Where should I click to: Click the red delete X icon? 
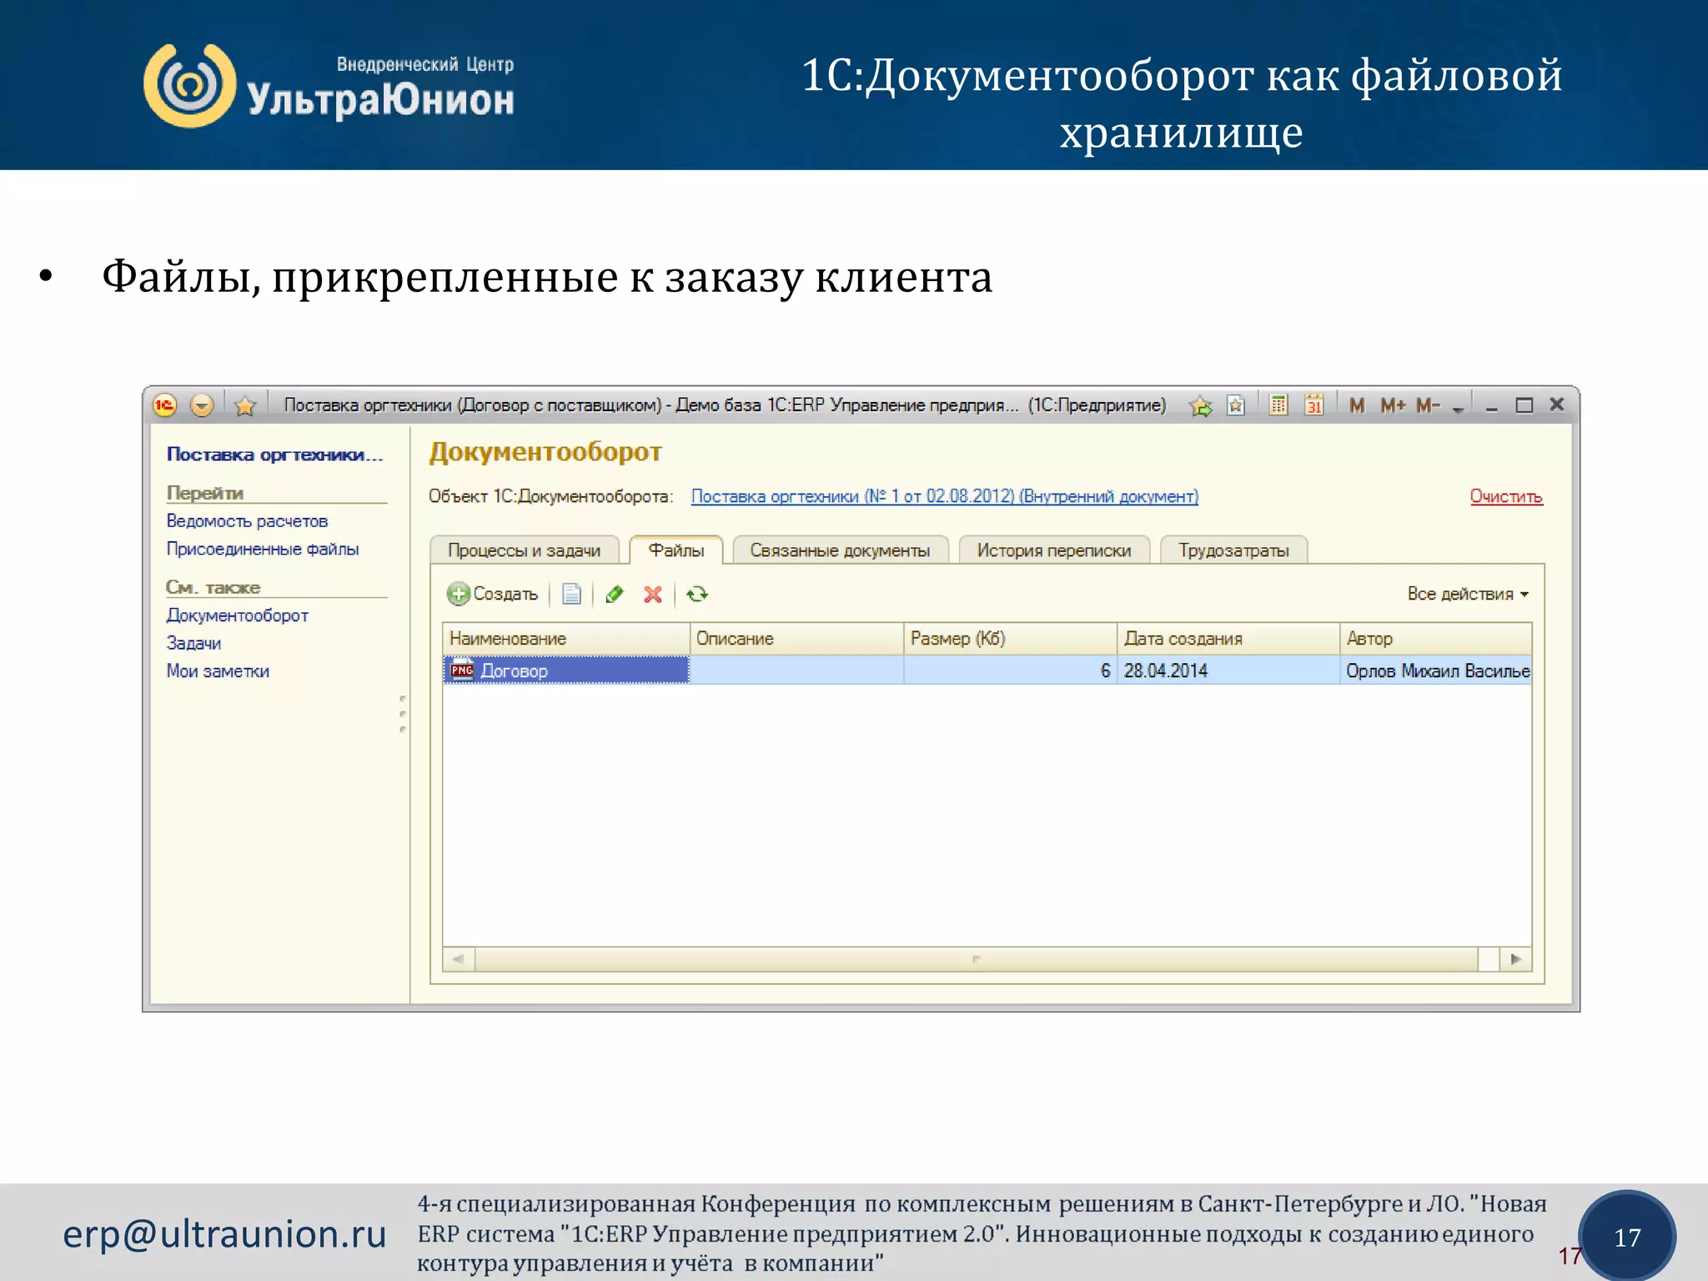click(653, 595)
